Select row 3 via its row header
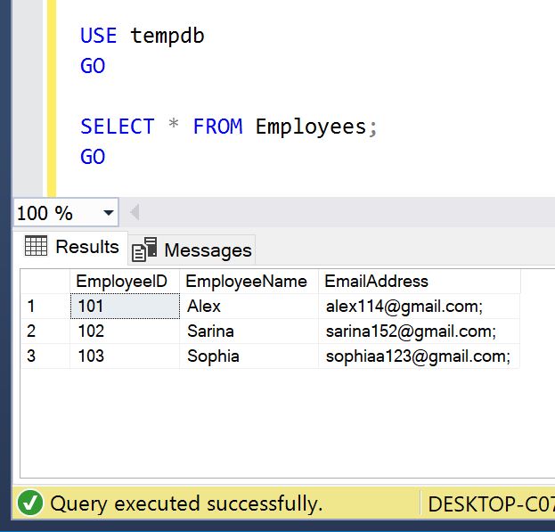The height and width of the screenshot is (532, 555). click(44, 356)
